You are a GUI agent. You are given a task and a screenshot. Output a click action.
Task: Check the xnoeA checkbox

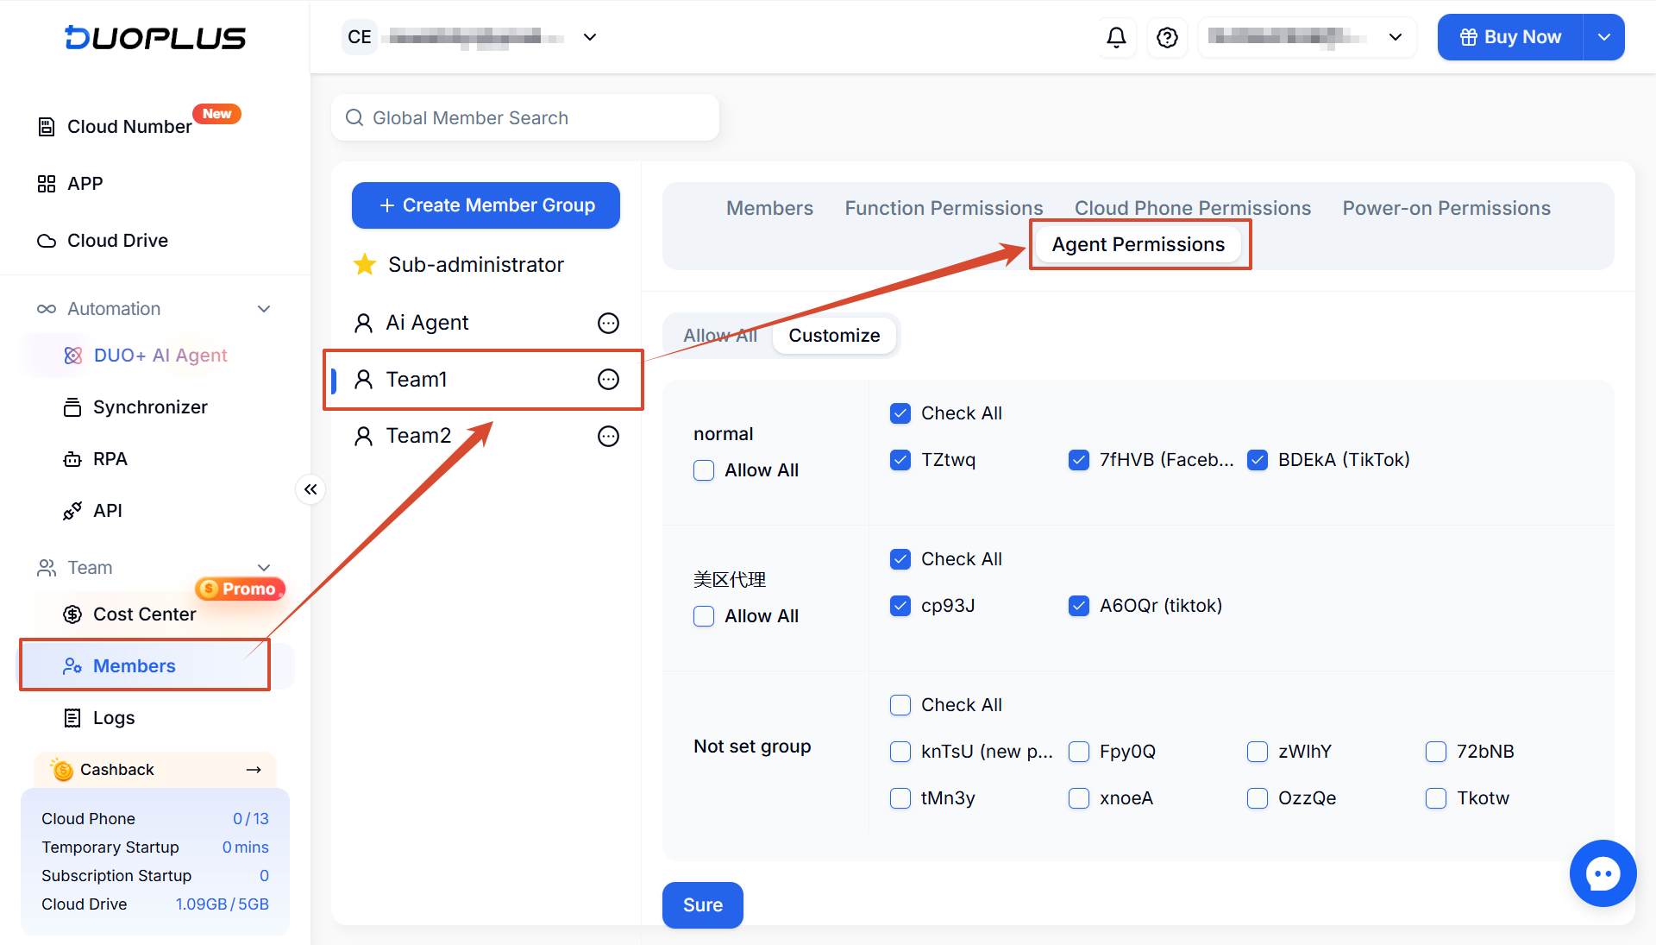tap(1079, 798)
